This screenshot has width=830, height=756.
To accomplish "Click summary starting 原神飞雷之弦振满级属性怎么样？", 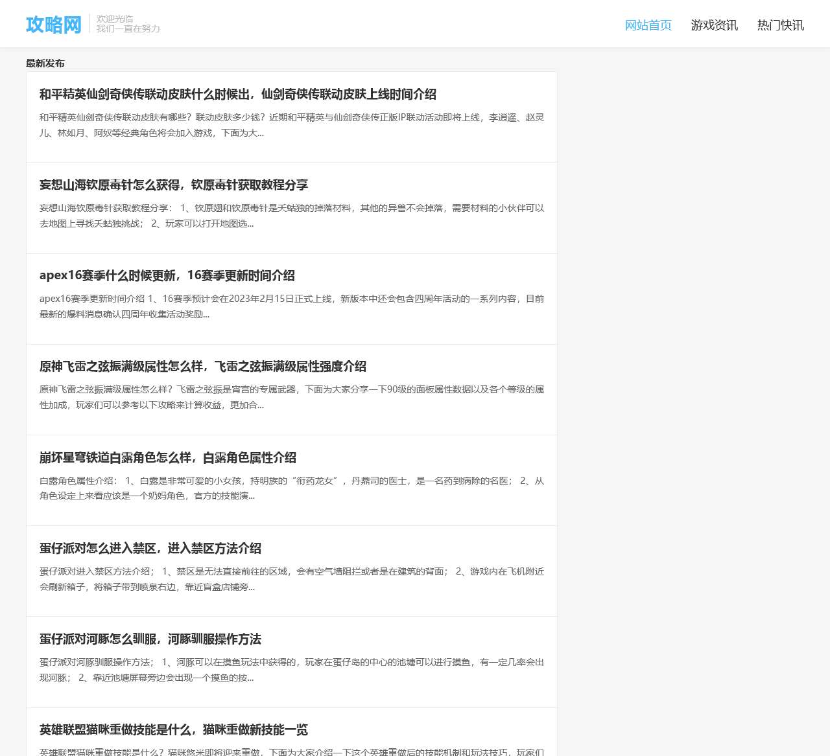I will tap(292, 397).
